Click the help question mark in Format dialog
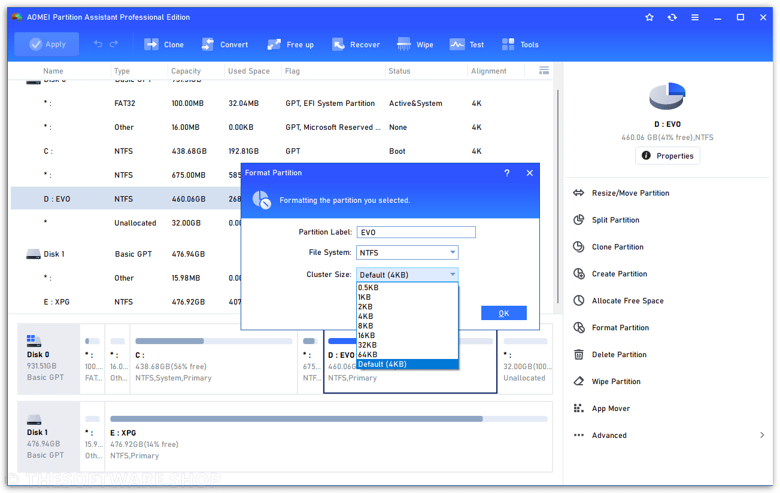Viewport: 780px width, 493px height. coord(507,173)
